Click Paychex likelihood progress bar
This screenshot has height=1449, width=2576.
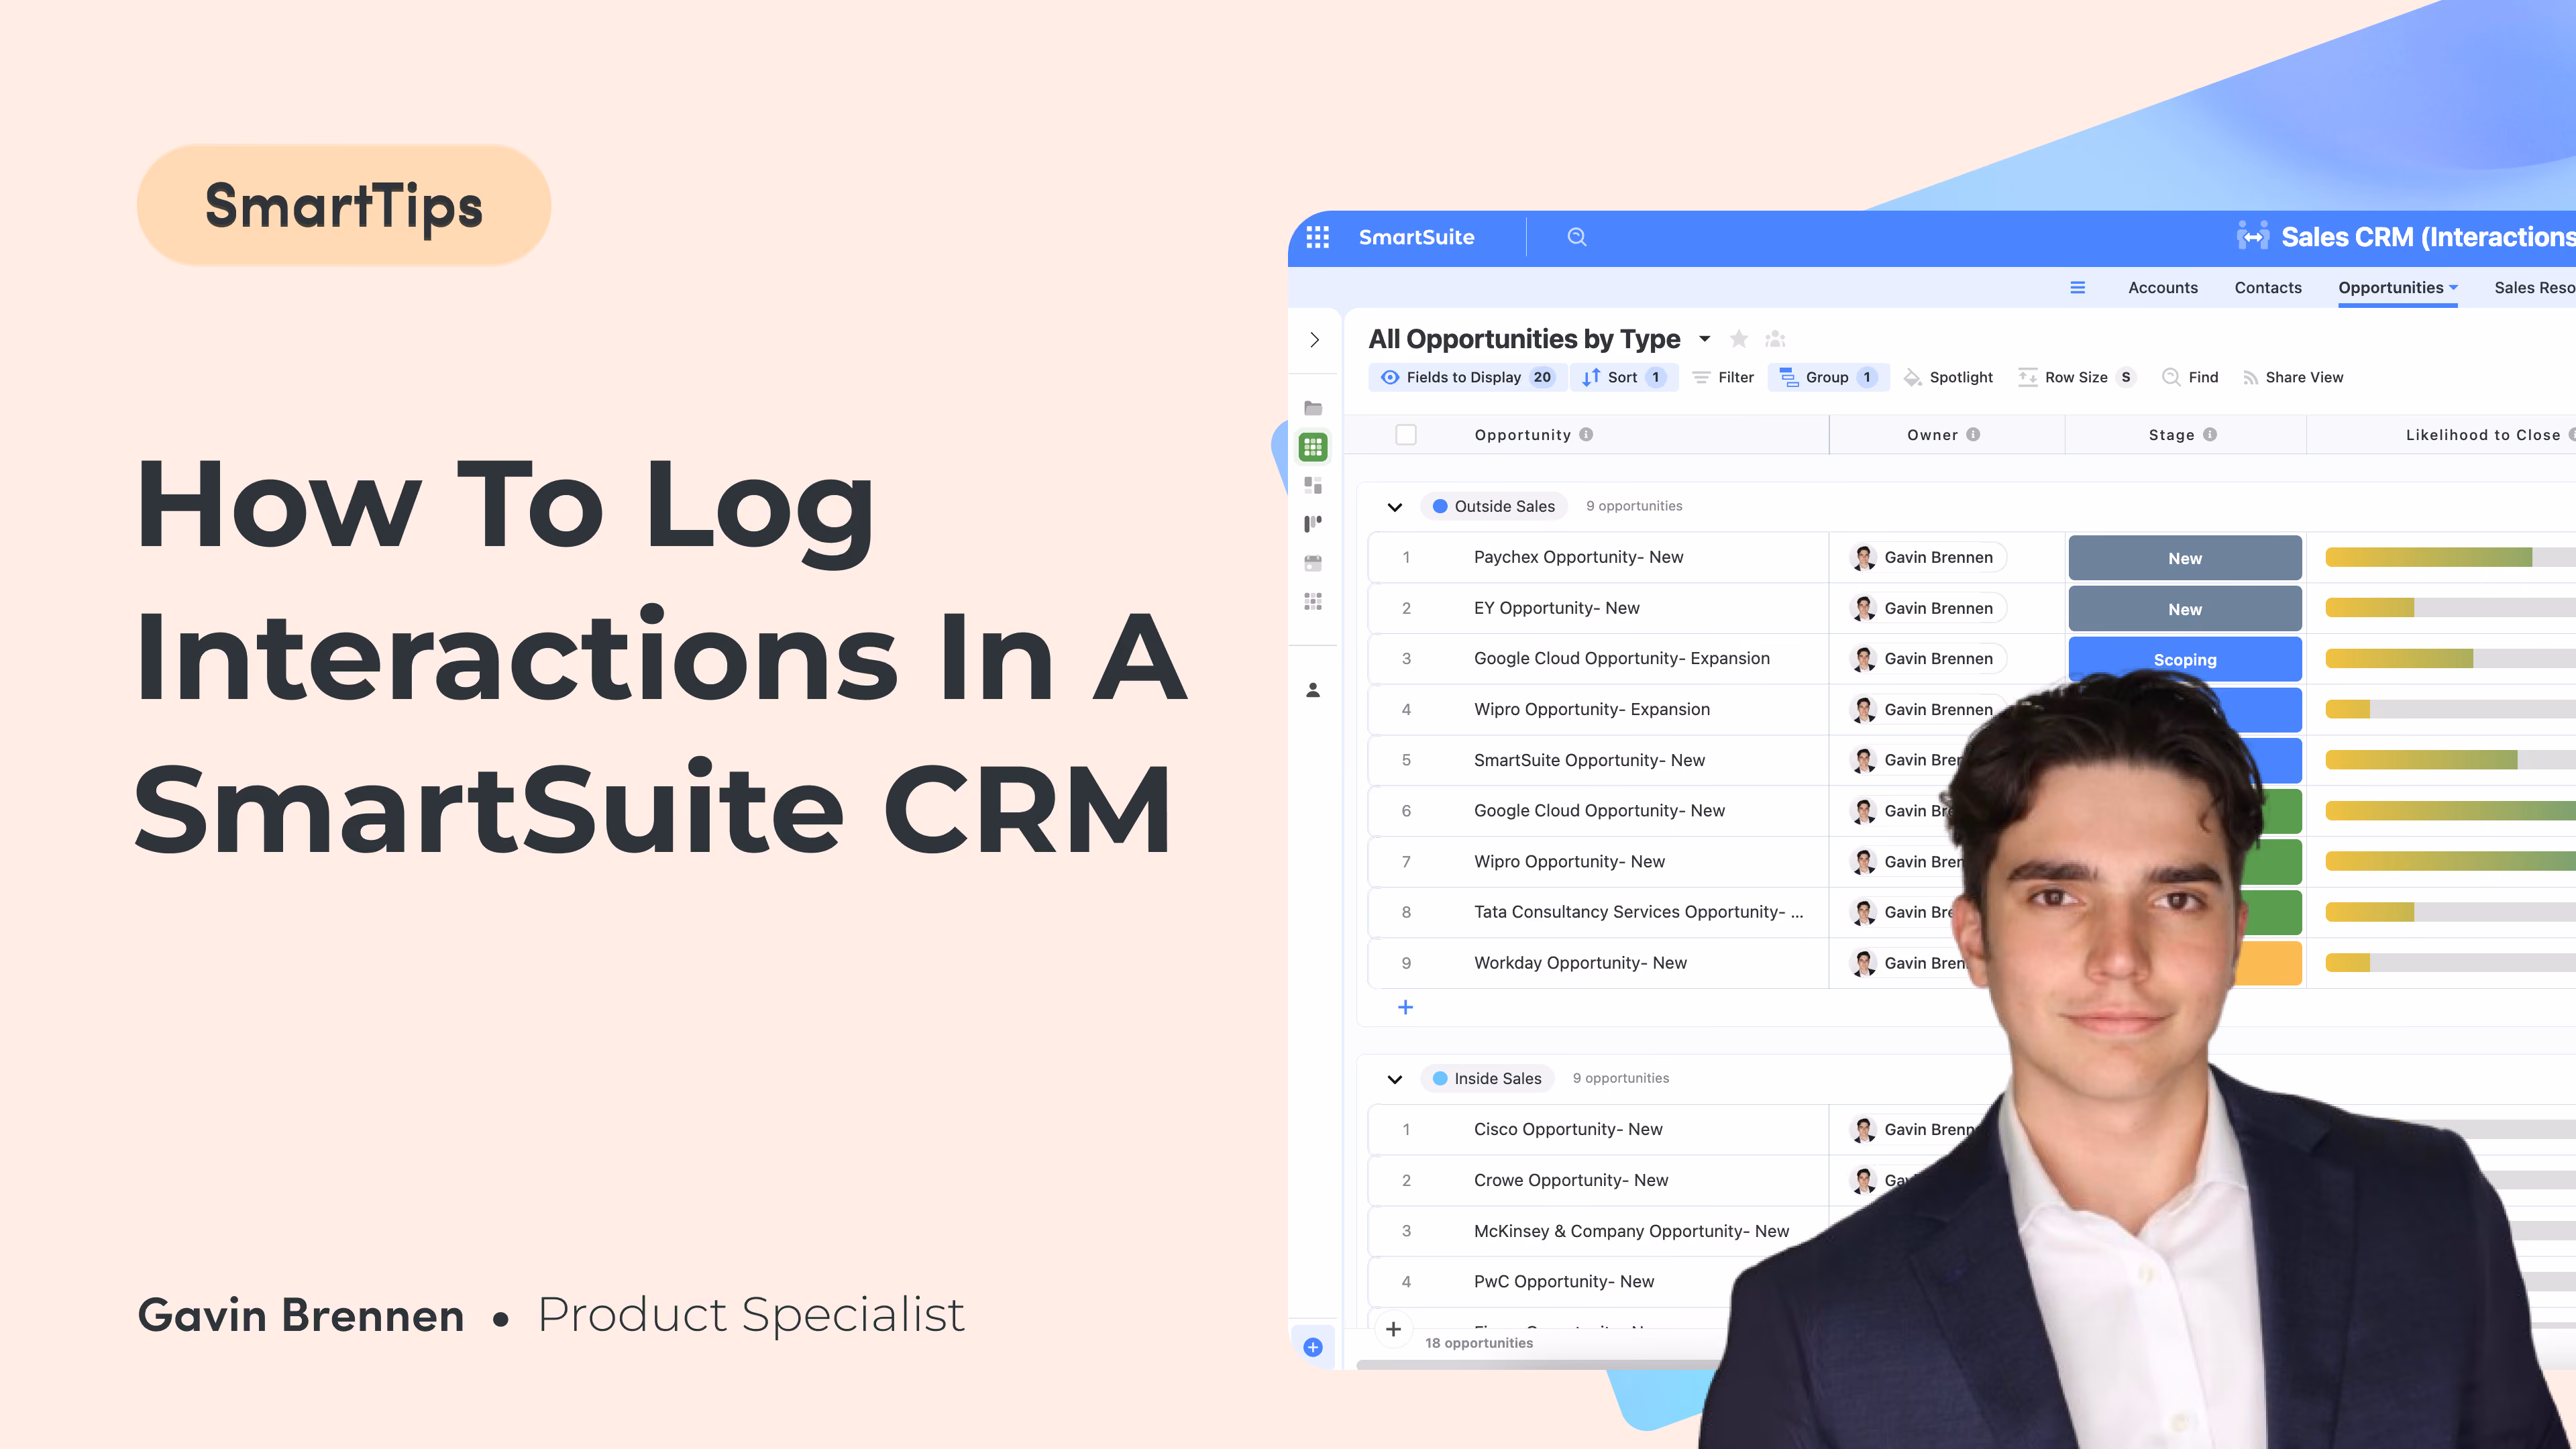click(2450, 557)
